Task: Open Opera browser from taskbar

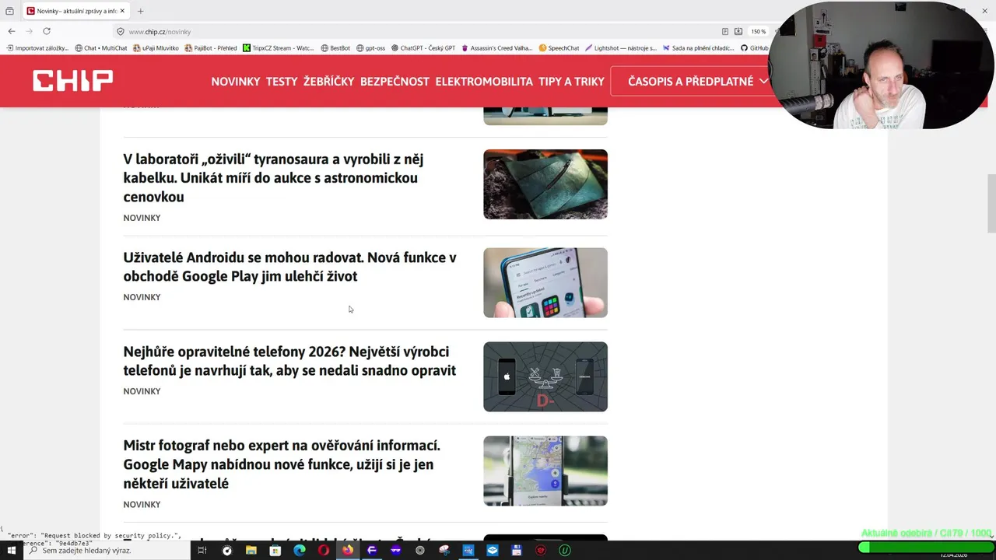Action: point(324,551)
